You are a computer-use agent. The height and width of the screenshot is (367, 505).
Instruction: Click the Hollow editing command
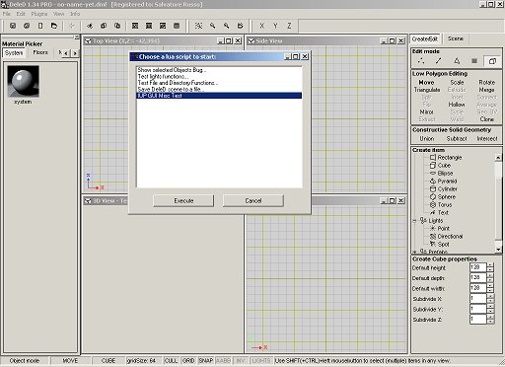pos(457,105)
